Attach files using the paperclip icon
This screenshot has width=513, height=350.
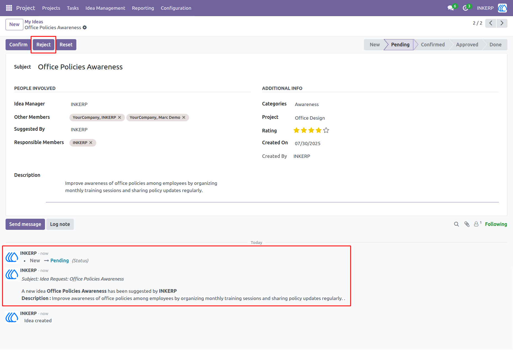(467, 224)
